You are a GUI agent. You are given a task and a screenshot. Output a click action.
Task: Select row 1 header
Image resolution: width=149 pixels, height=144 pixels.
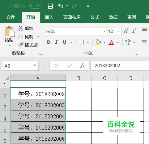tap(5, 84)
